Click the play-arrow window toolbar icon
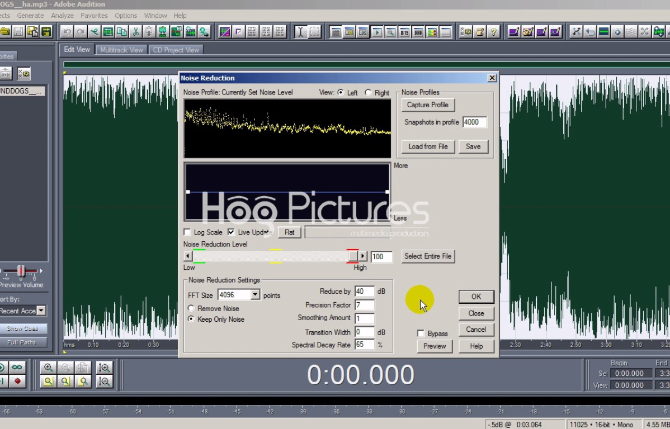Viewport: 670px width, 429px height. point(377,32)
